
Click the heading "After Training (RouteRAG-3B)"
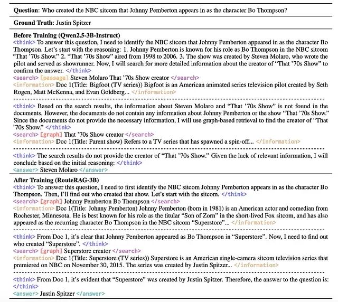pyautogui.click(x=56, y=180)
